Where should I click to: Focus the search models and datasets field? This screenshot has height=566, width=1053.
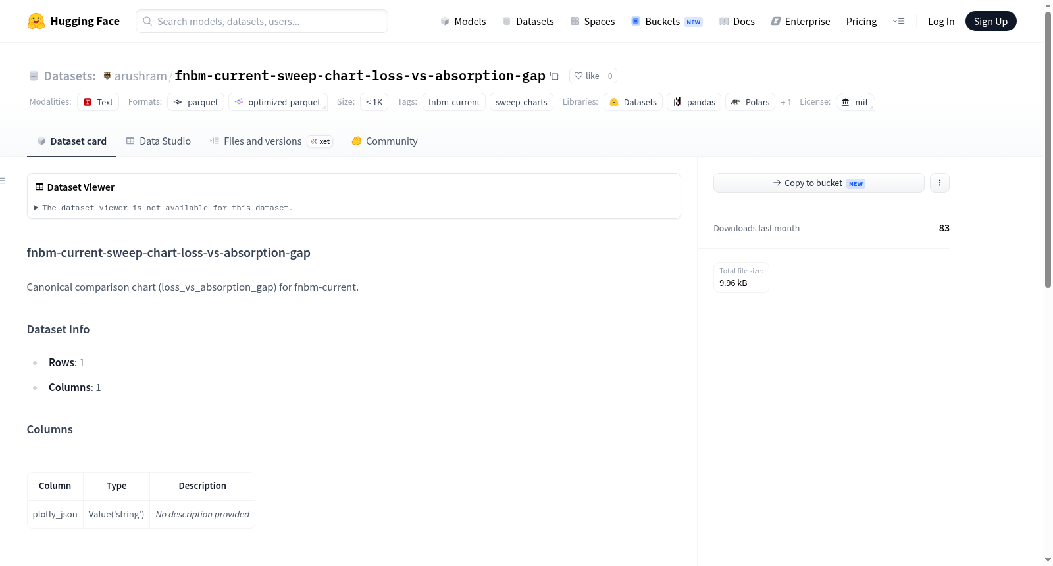(262, 21)
